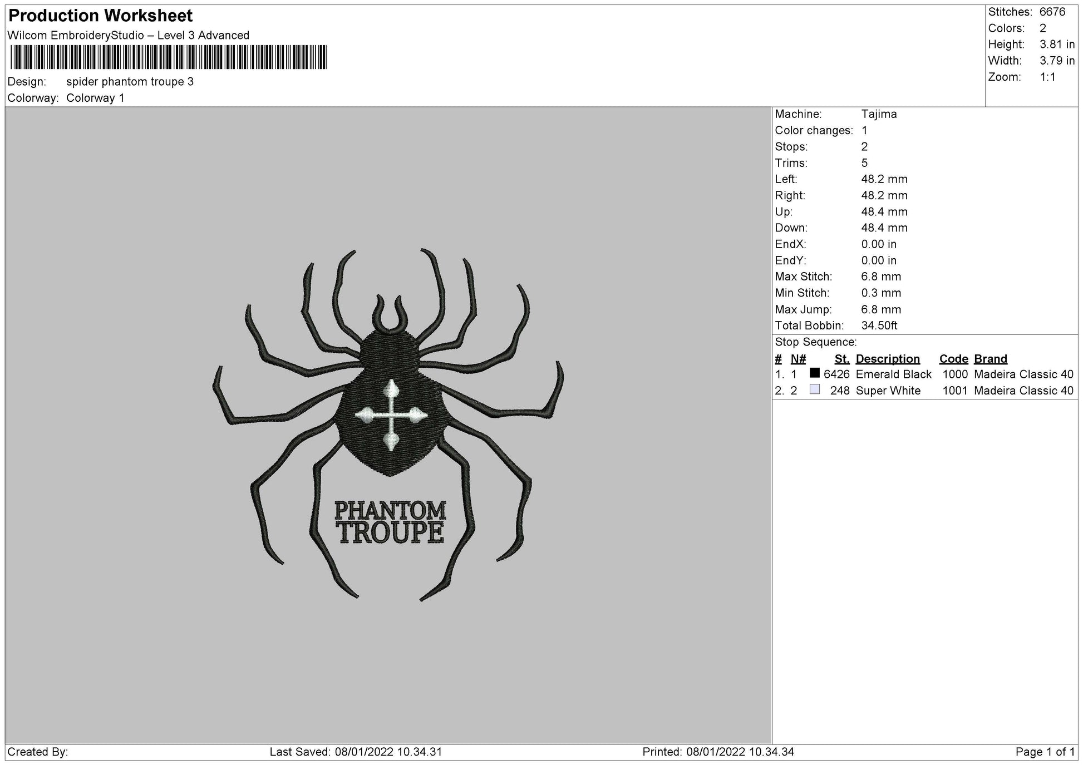Click the Max Stitch value 6.8 mm
The width and height of the screenshot is (1083, 765).
(x=881, y=277)
